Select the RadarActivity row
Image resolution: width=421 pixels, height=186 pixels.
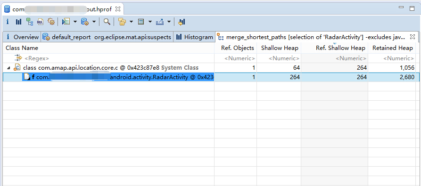(x=211, y=77)
